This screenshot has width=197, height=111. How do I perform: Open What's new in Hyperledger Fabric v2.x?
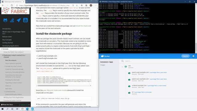tap(14, 33)
